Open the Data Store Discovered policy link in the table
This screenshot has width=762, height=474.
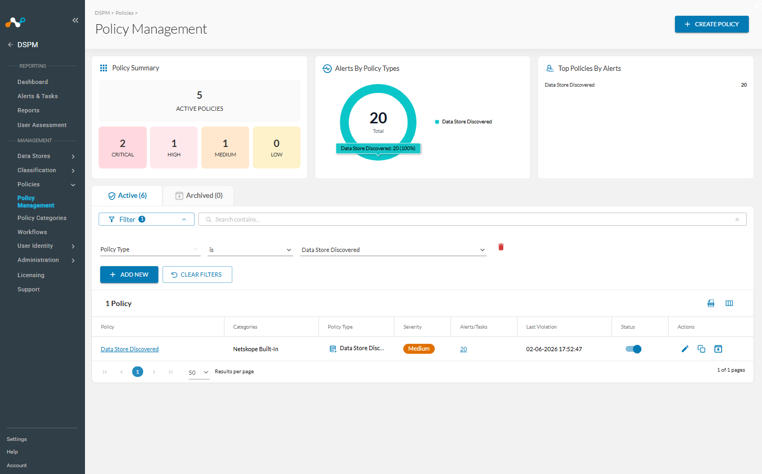pos(130,349)
